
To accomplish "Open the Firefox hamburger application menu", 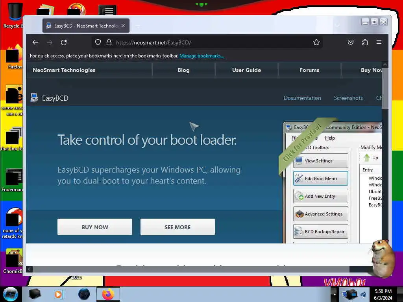I will pos(379,42).
